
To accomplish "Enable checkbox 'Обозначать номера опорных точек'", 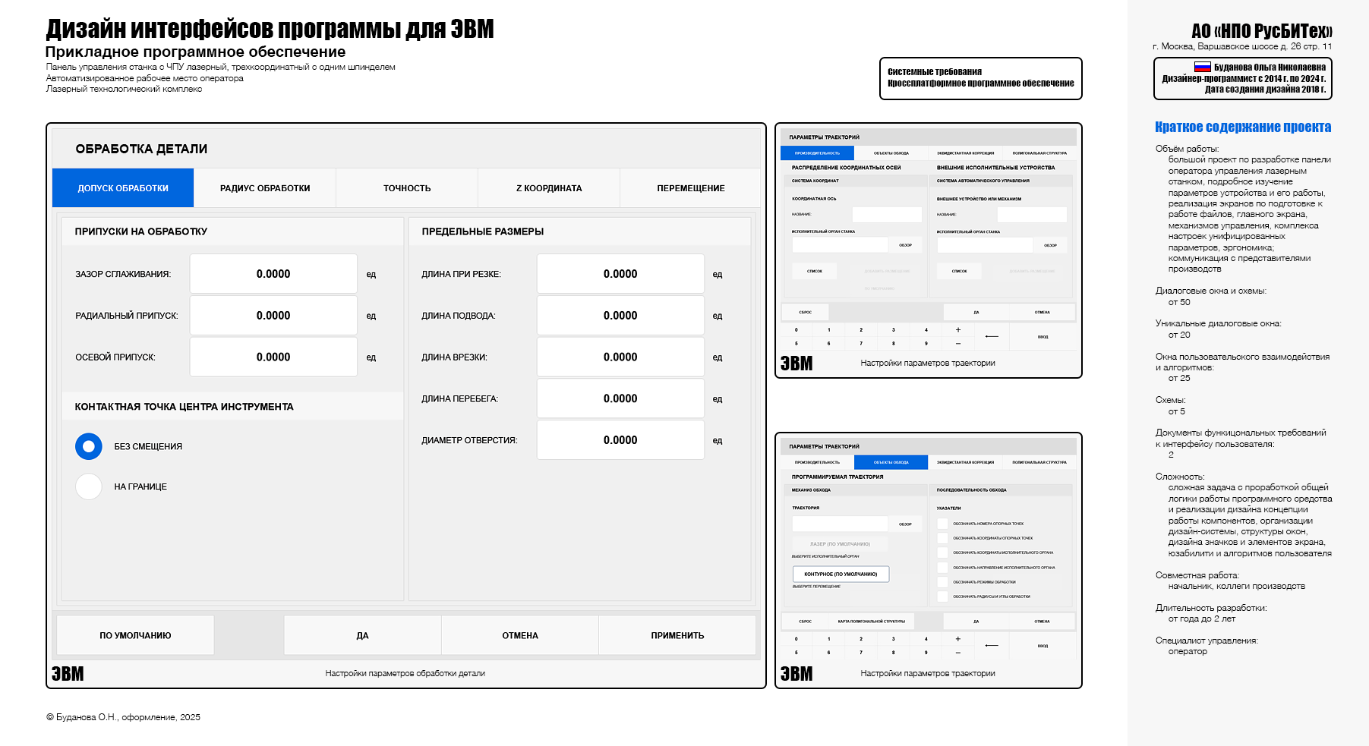I will [x=943, y=524].
